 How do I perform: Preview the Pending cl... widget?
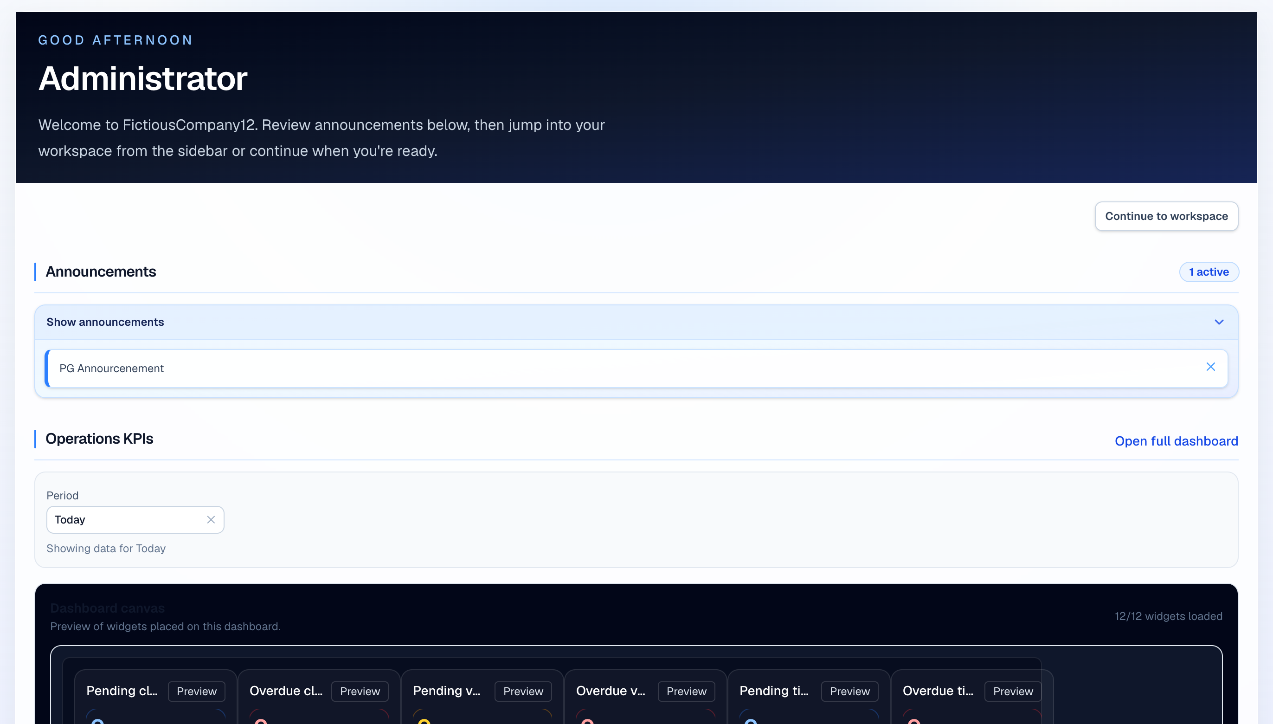(196, 691)
